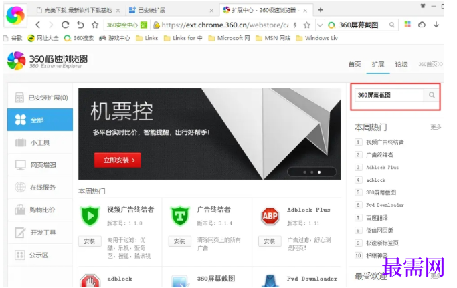The height and width of the screenshot is (288, 457).
Task: Open 论坛 in page navigation
Action: click(401, 64)
